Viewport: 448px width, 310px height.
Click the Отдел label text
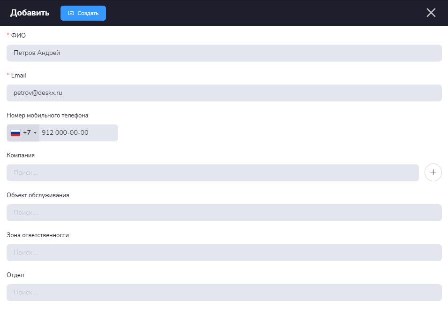(x=15, y=275)
